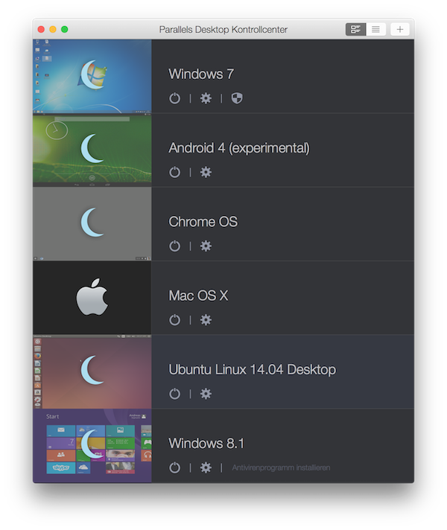
Task: Zoom the window using green button
Action: (x=65, y=30)
